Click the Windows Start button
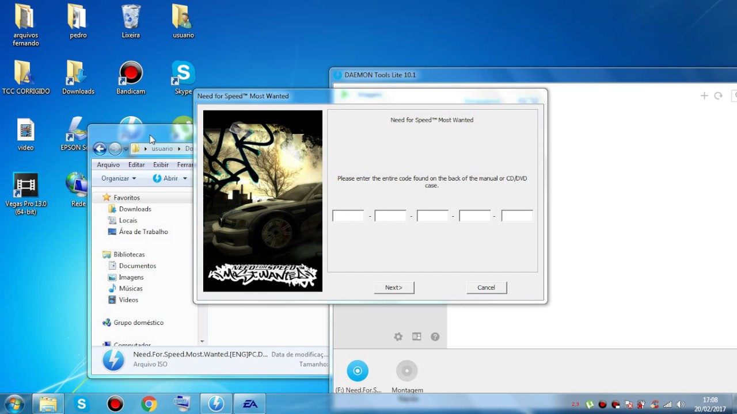 [14, 404]
